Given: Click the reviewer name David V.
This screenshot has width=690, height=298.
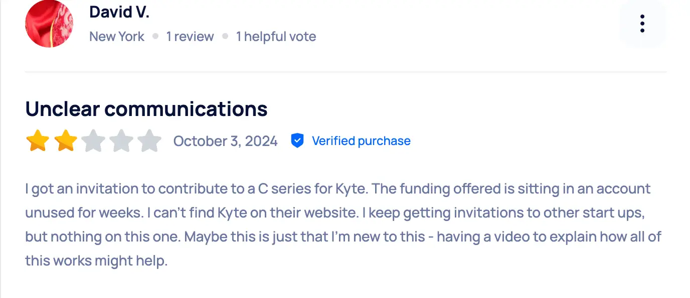Looking at the screenshot, I should 119,11.
